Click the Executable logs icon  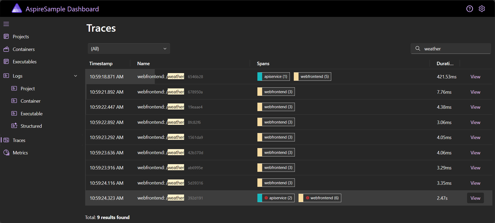click(x=14, y=113)
